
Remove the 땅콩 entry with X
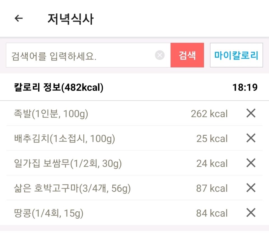251,213
